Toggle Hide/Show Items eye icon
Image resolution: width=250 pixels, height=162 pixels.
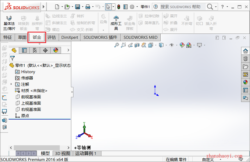coord(172,45)
